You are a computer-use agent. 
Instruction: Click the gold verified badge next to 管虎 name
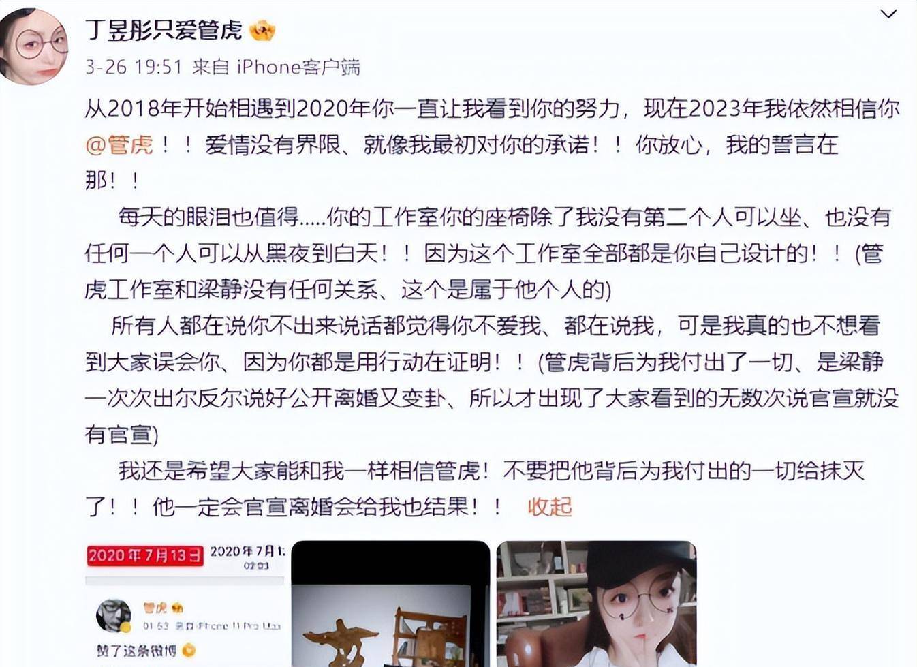point(178,607)
